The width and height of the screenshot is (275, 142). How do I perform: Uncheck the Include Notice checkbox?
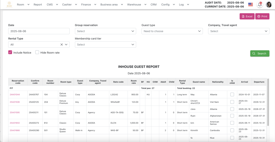click(x=10, y=52)
